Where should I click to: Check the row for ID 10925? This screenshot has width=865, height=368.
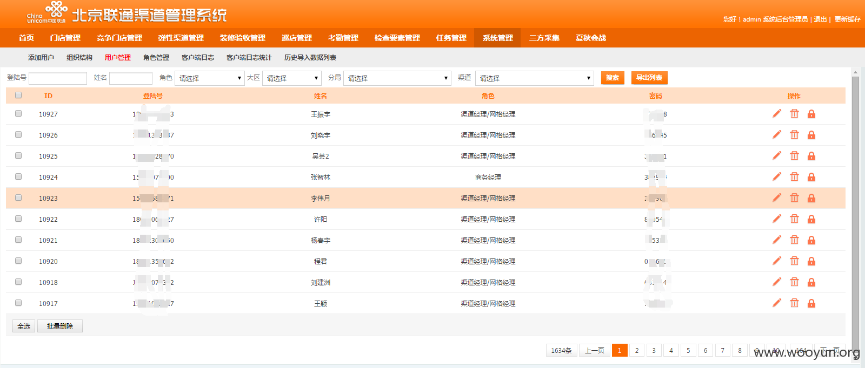click(18, 155)
